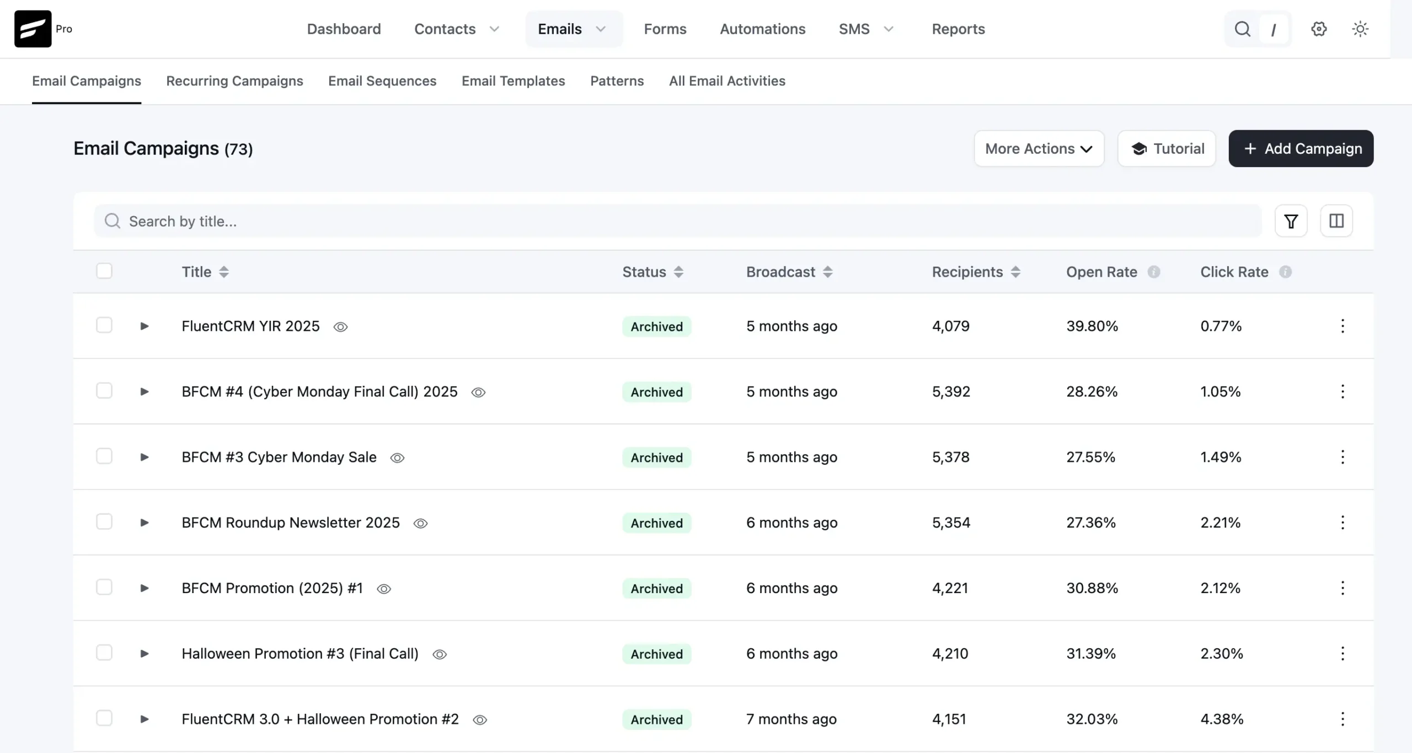Viewport: 1412px width, 753px height.
Task: Toggle the light/dark mode sun icon
Action: pos(1360,29)
